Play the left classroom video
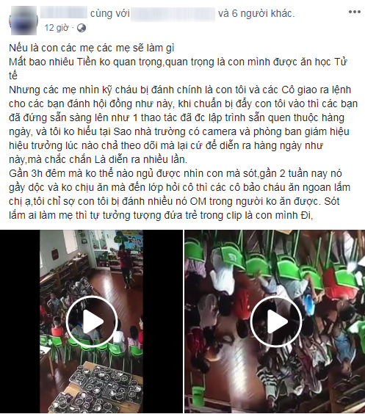The height and width of the screenshot is (414, 365). [91, 322]
